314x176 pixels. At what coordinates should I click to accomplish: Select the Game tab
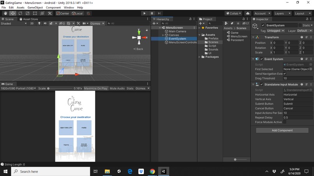[7, 84]
